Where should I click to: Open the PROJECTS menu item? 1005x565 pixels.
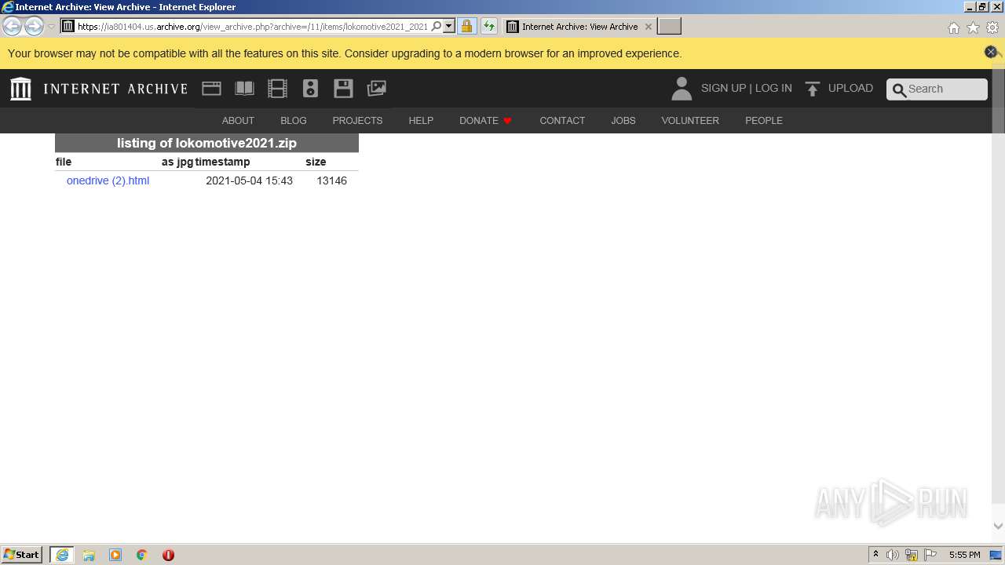(357, 120)
